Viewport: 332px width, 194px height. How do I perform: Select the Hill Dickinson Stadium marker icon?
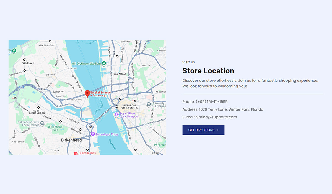(104, 63)
